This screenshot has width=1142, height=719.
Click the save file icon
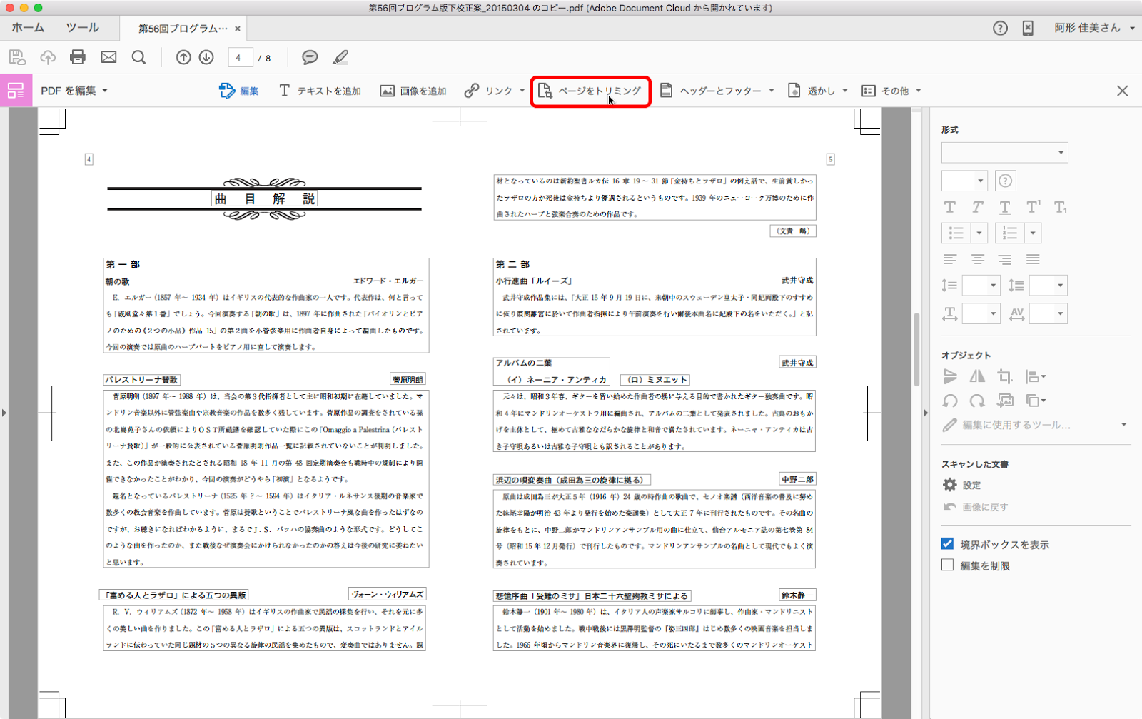point(17,57)
